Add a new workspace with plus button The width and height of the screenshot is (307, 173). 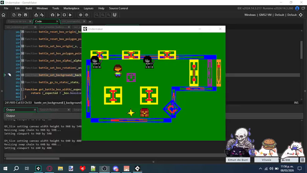pos(90,21)
